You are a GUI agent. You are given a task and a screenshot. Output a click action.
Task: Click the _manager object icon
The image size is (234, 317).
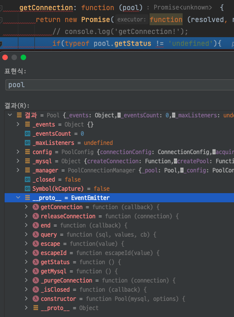click(28, 170)
